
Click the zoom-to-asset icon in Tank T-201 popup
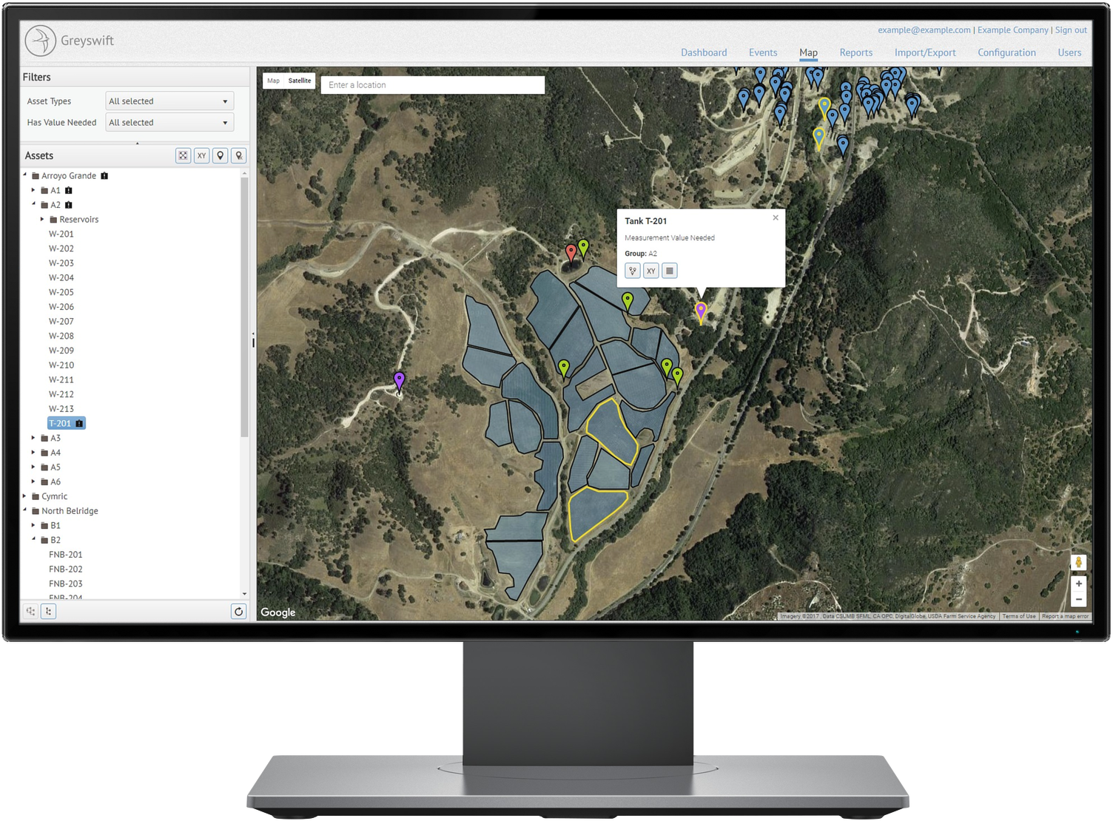[633, 271]
